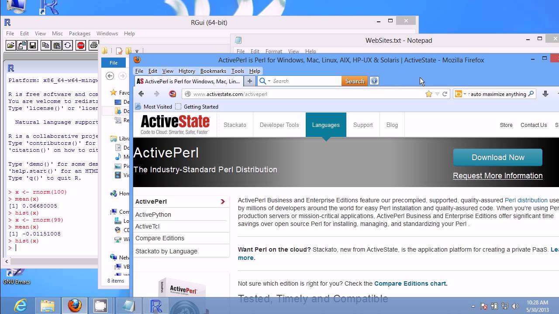Click Firefox forward arrow button

coord(156,94)
